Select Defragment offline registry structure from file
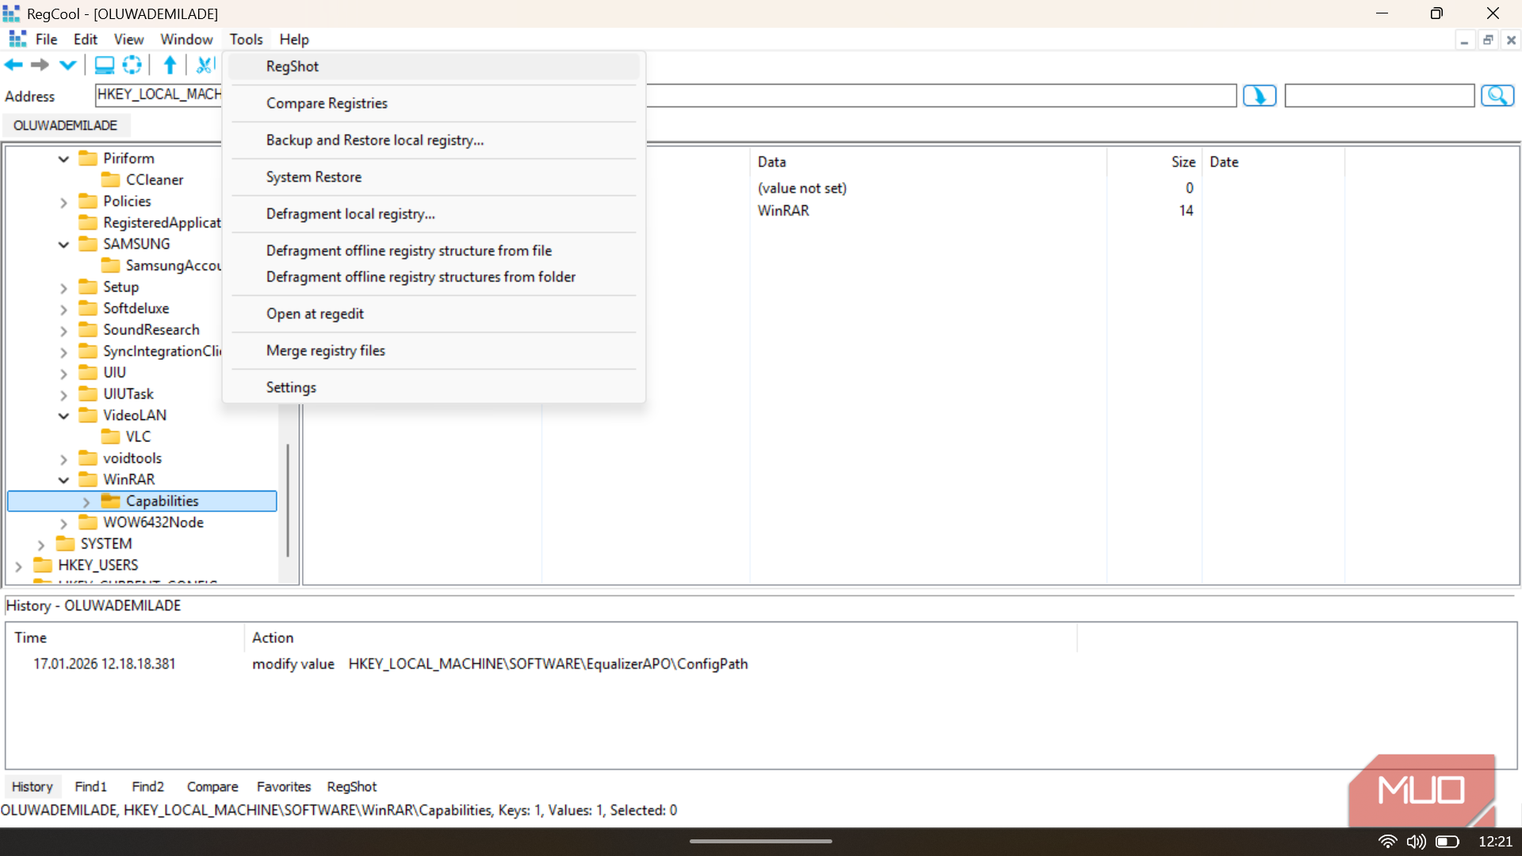1522x856 pixels. point(434,250)
